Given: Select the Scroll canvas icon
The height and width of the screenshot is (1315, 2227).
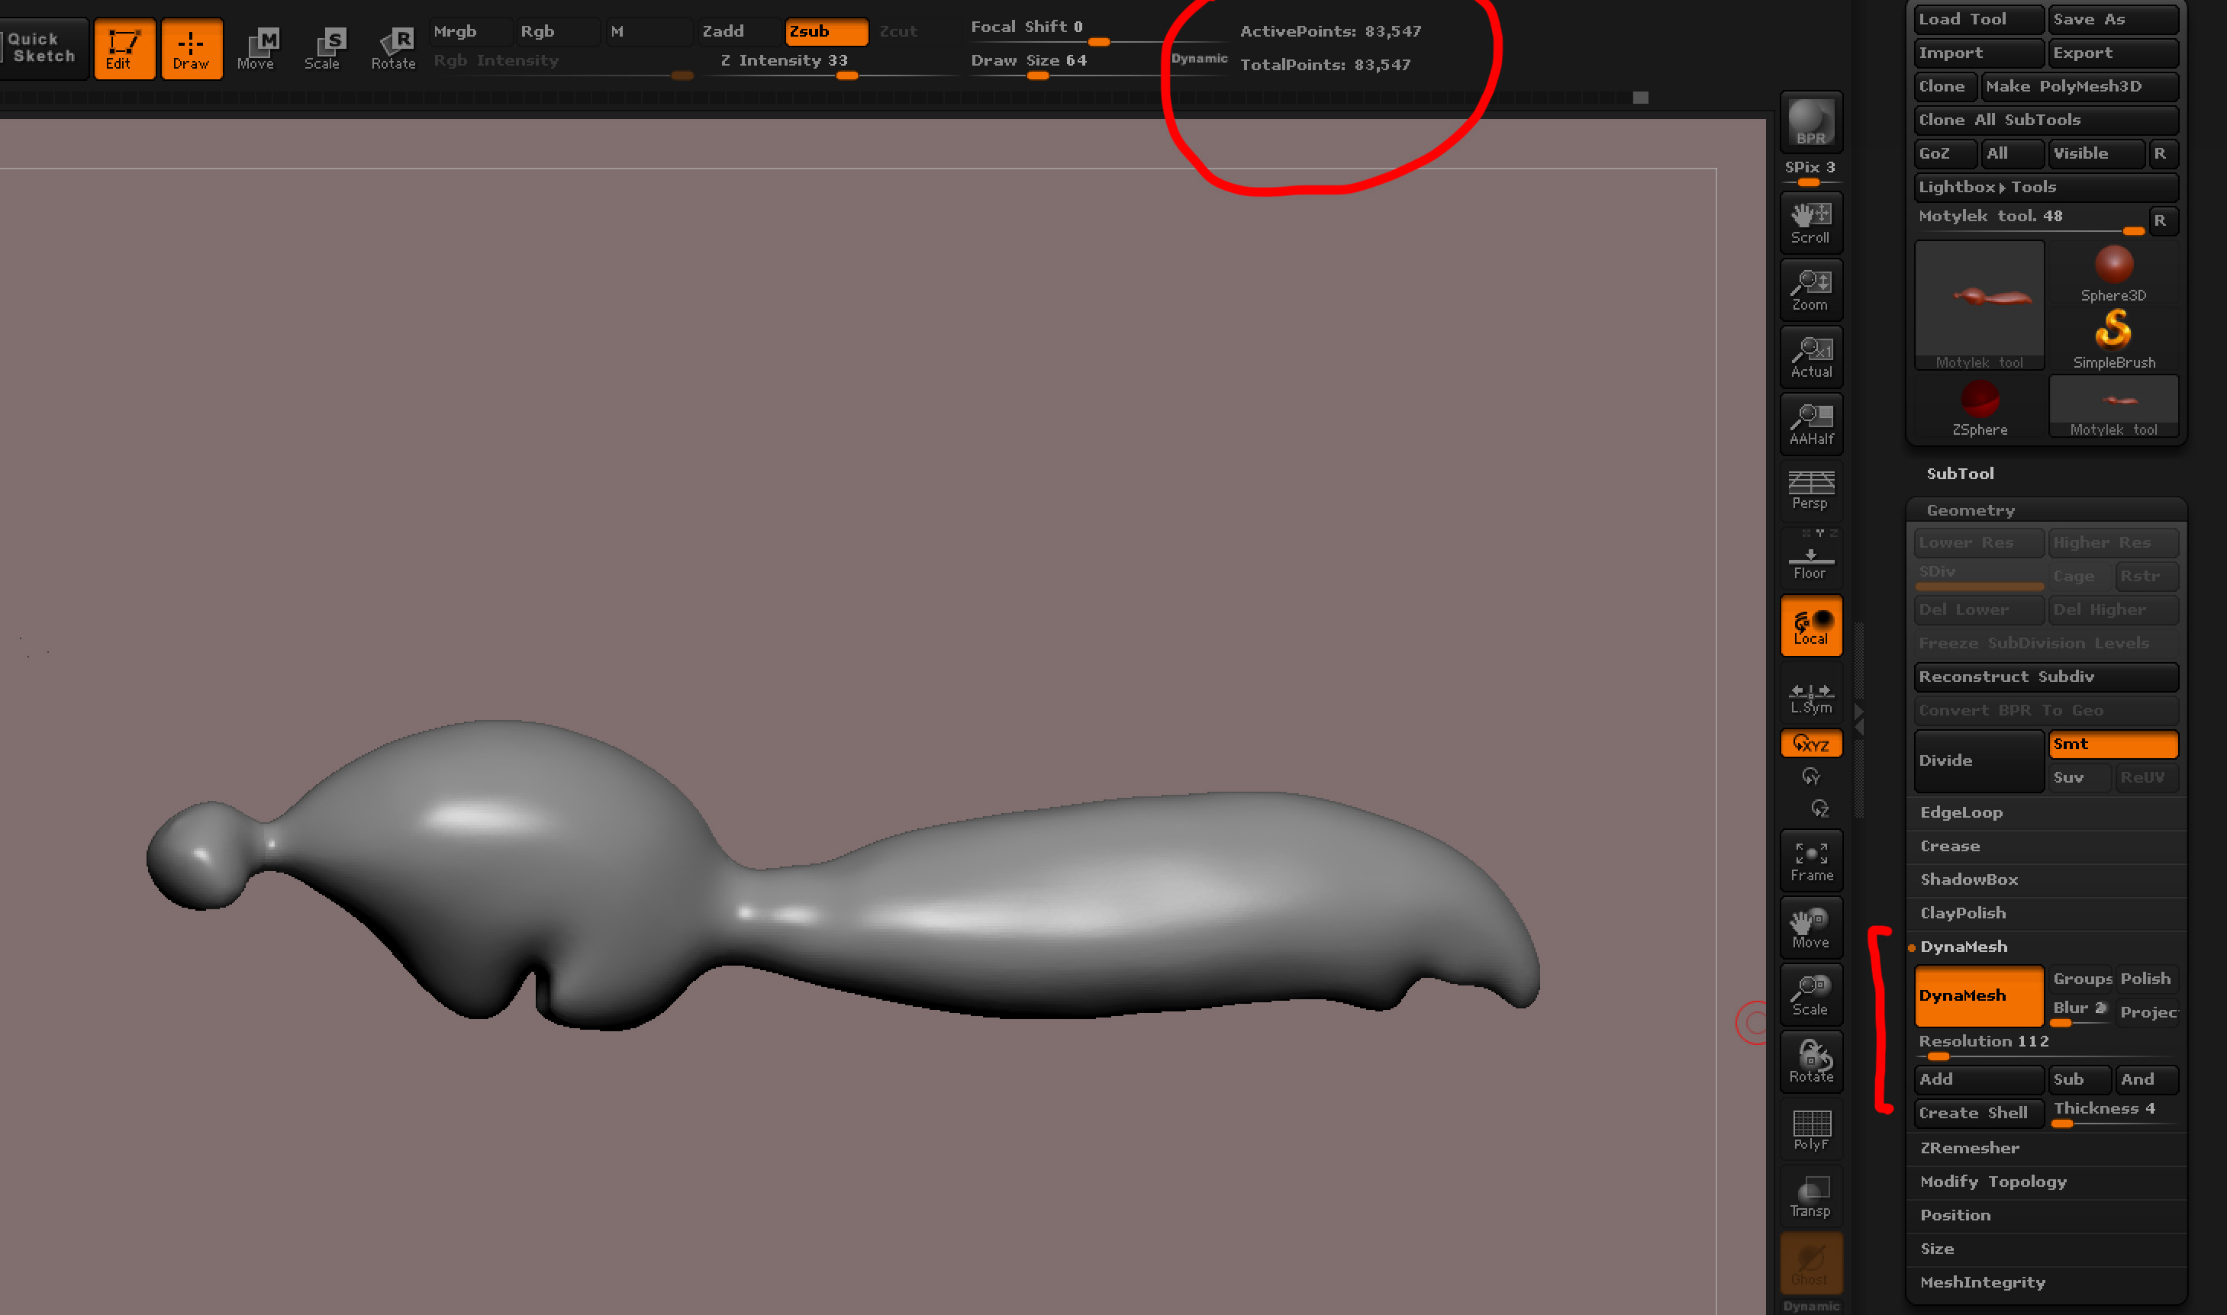Looking at the screenshot, I should click(1810, 223).
